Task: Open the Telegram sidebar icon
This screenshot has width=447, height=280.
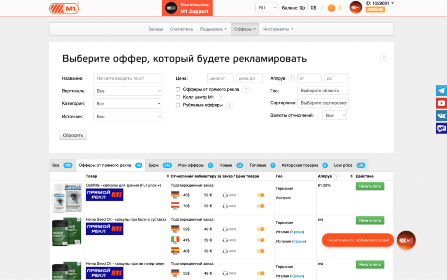Action: click(441, 91)
